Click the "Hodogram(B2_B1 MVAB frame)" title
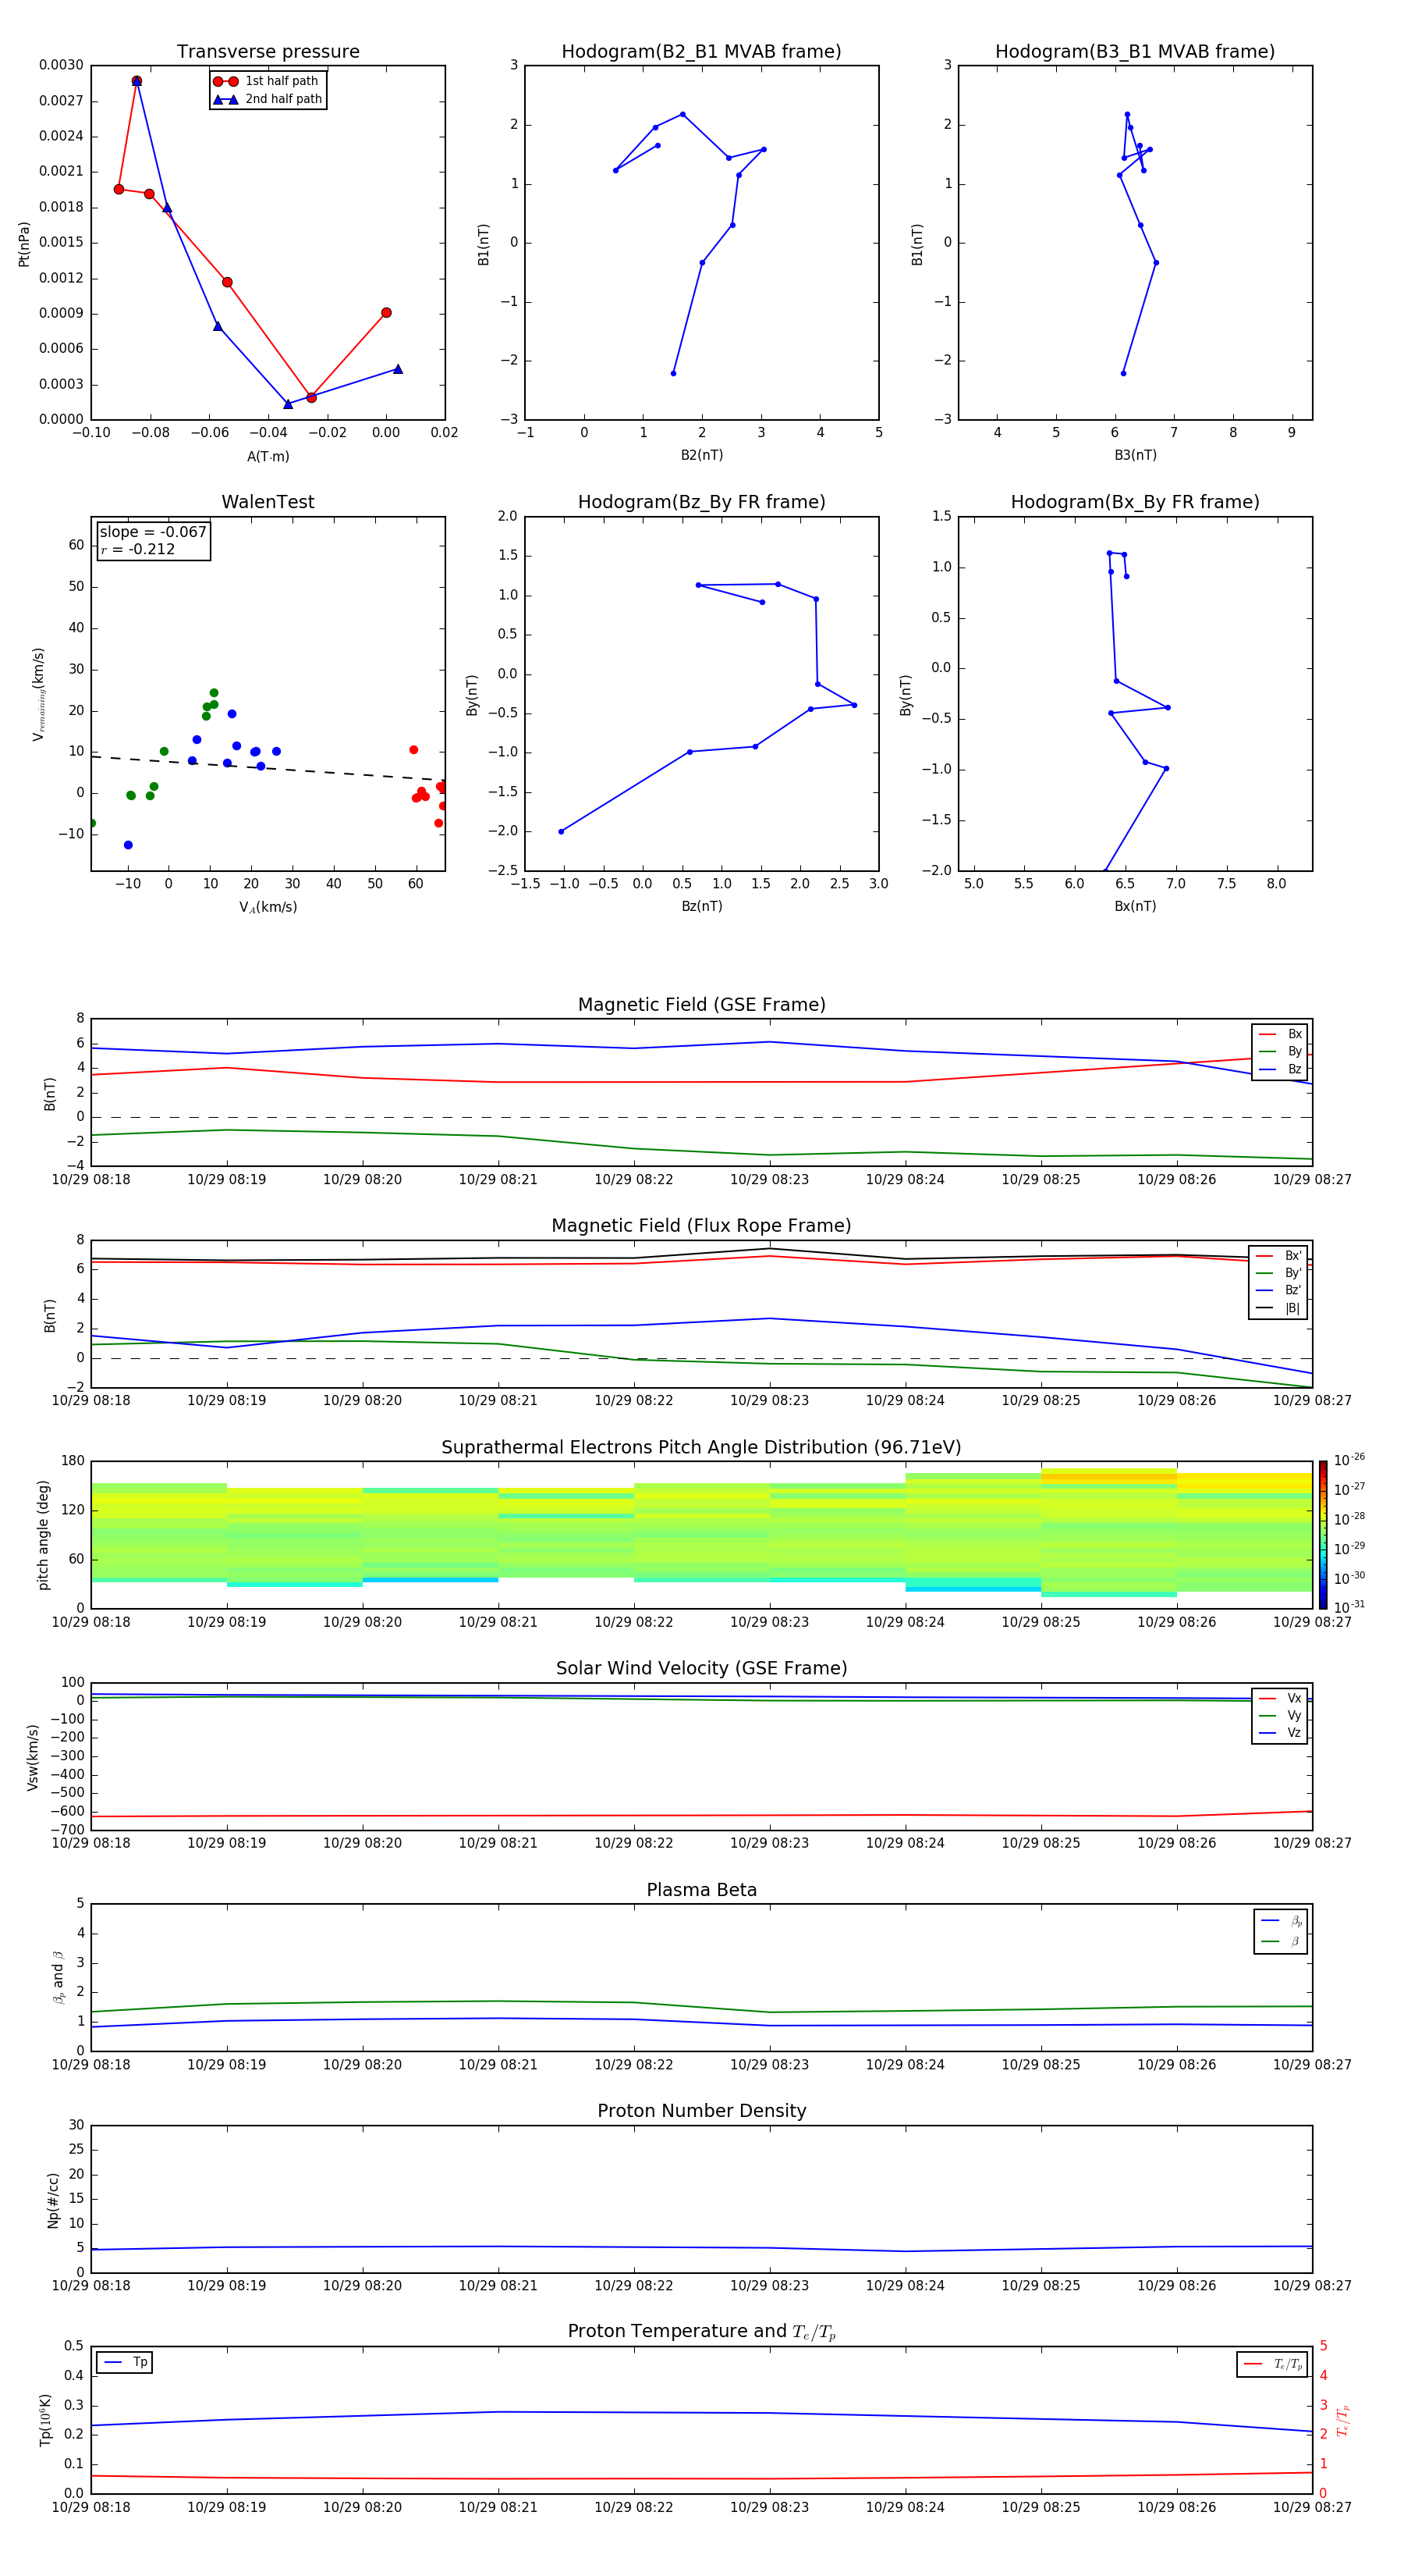 click(701, 51)
